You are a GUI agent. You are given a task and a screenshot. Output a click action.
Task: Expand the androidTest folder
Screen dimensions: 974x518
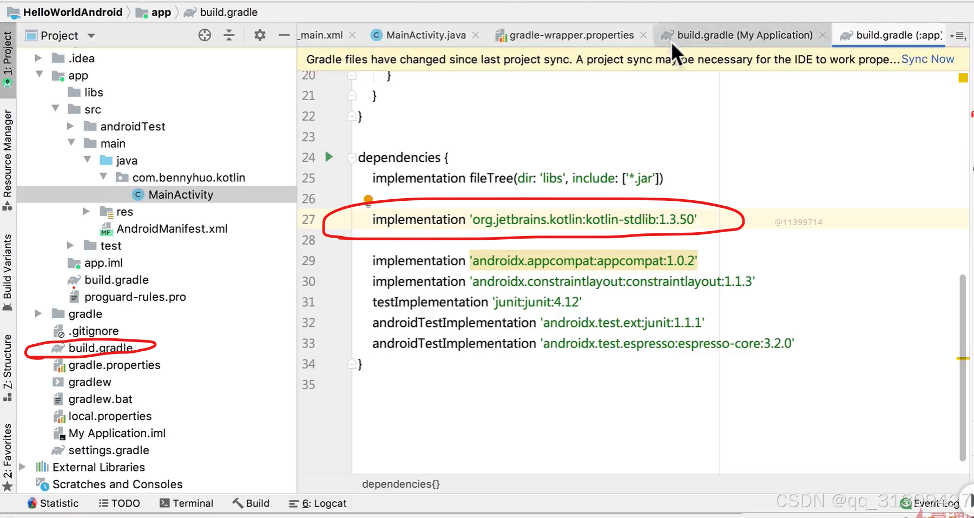[70, 126]
